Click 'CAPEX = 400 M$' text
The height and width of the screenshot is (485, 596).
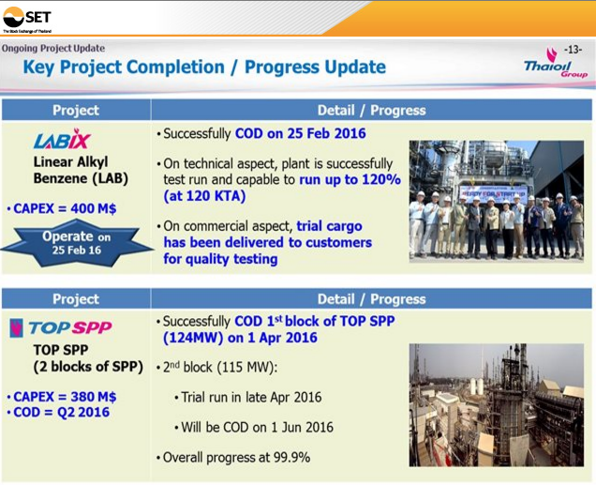tap(65, 208)
